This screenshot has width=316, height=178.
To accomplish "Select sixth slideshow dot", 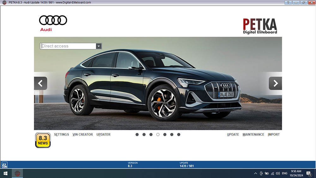I will click(x=172, y=135).
